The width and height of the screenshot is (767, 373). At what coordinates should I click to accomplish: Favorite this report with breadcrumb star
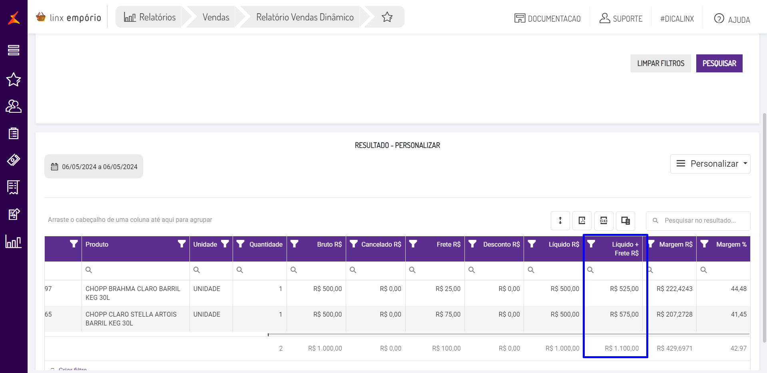pyautogui.click(x=387, y=17)
